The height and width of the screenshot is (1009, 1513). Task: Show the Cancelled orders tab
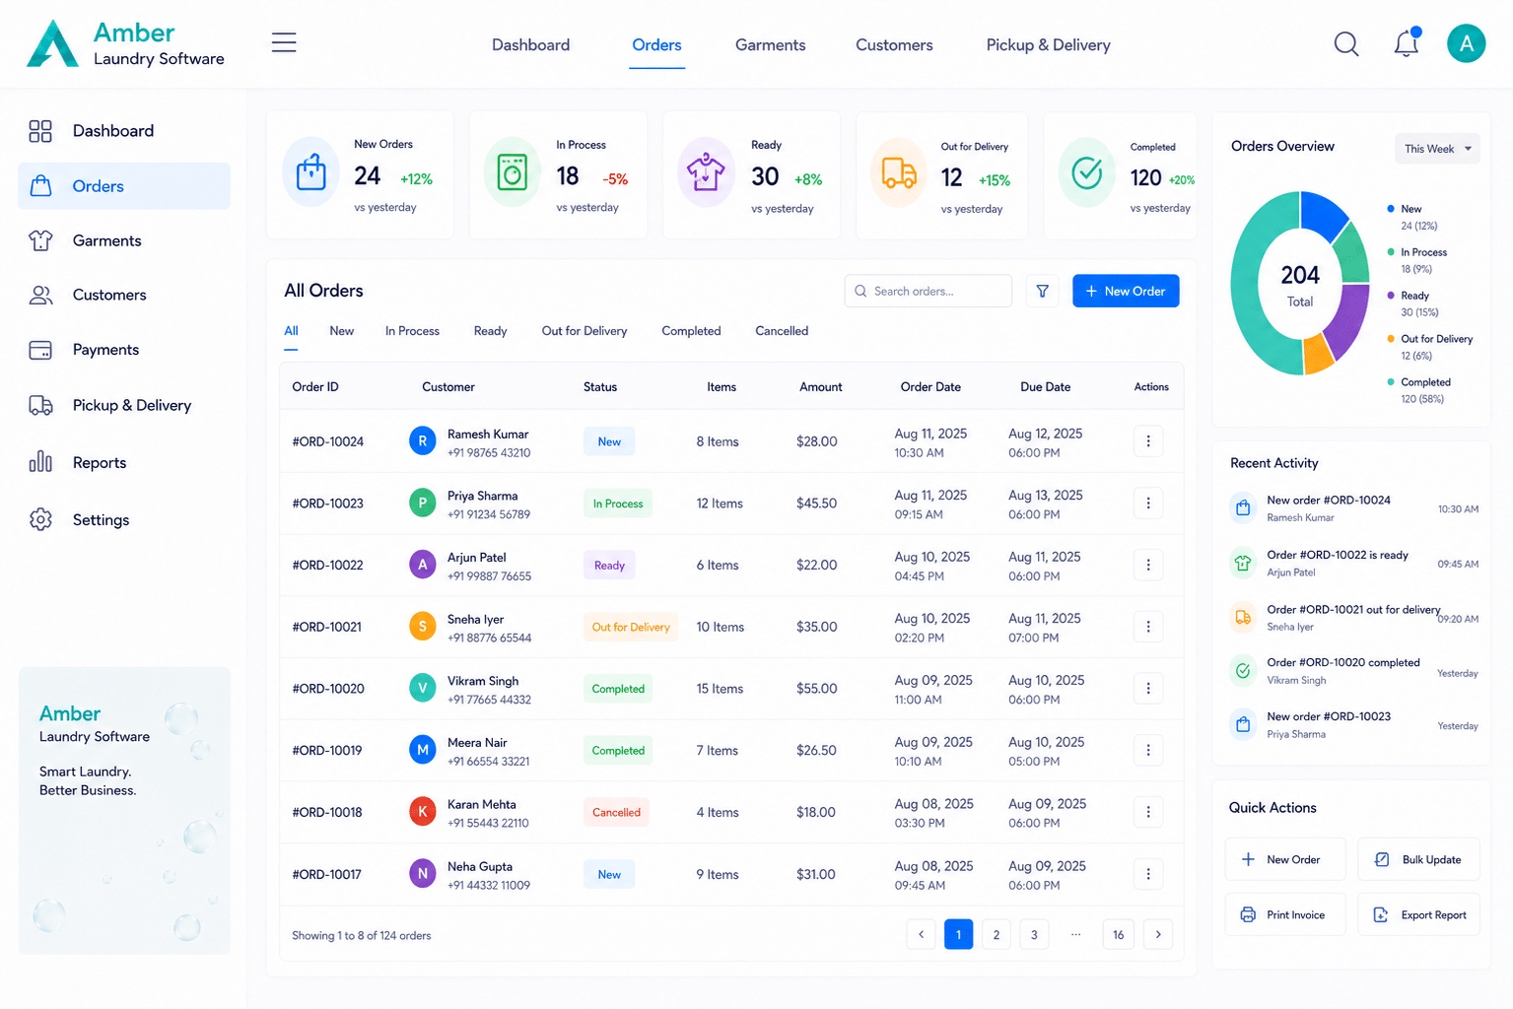(x=782, y=331)
